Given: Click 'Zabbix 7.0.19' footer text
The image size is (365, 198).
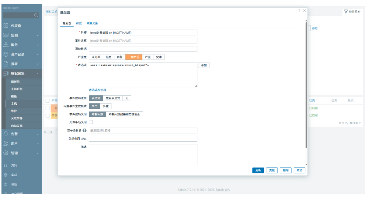Looking at the screenshot, I should click(x=186, y=190).
